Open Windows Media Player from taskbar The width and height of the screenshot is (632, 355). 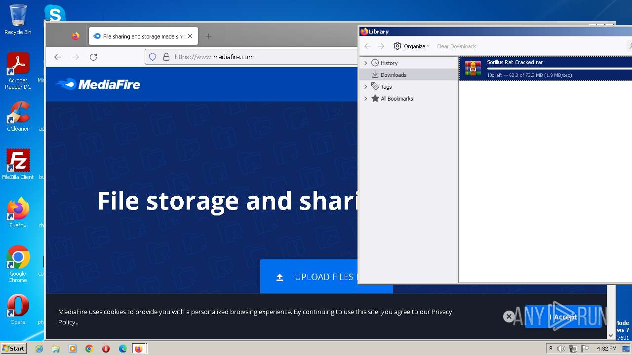[73, 349]
